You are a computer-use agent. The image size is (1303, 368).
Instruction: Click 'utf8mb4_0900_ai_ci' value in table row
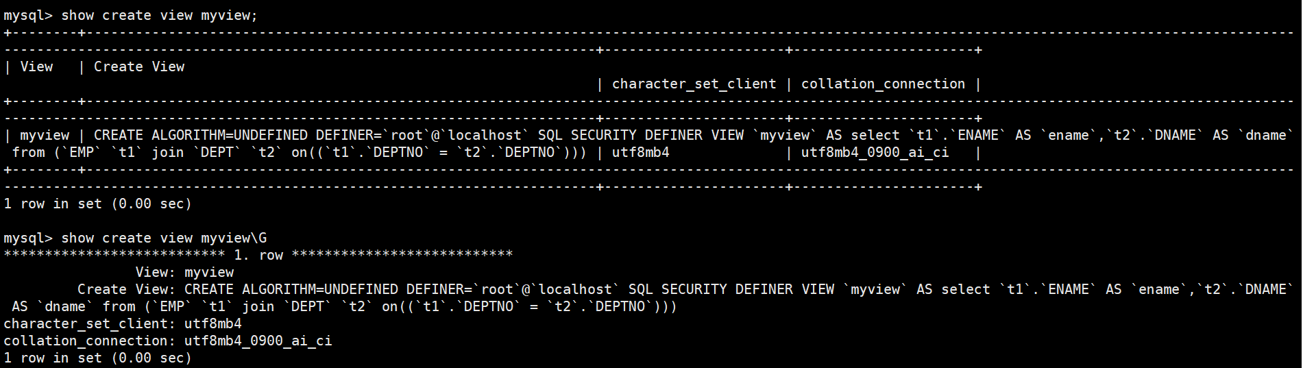[875, 152]
